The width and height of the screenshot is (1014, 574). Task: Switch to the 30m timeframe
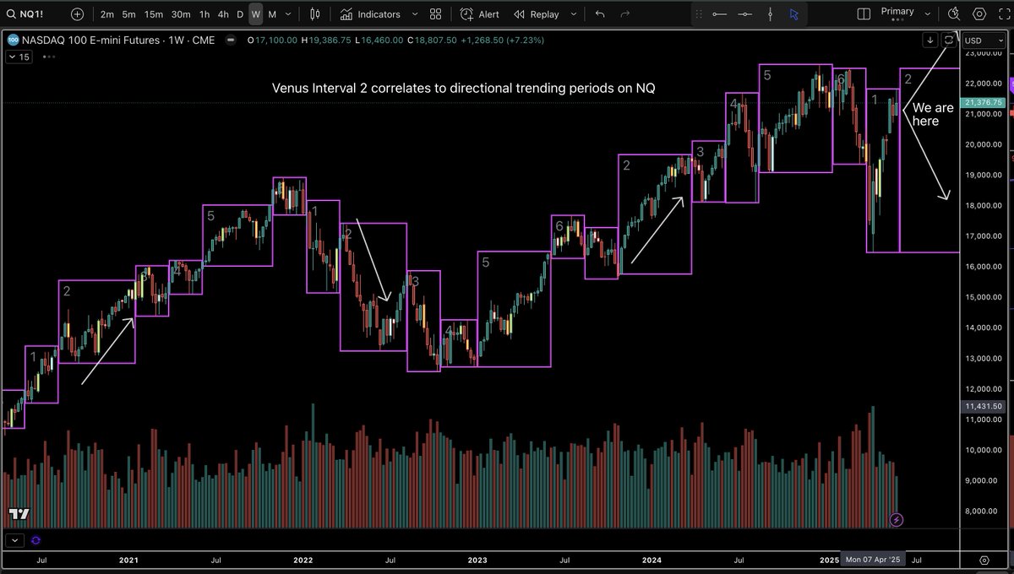(x=181, y=14)
